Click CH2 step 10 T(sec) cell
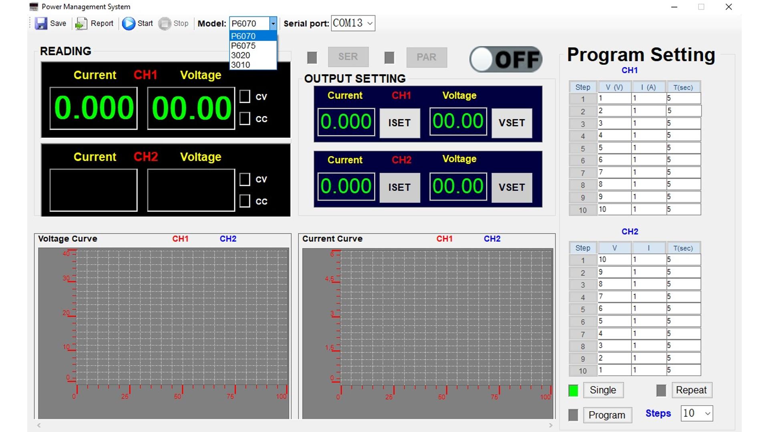769x432 pixels. 684,370
